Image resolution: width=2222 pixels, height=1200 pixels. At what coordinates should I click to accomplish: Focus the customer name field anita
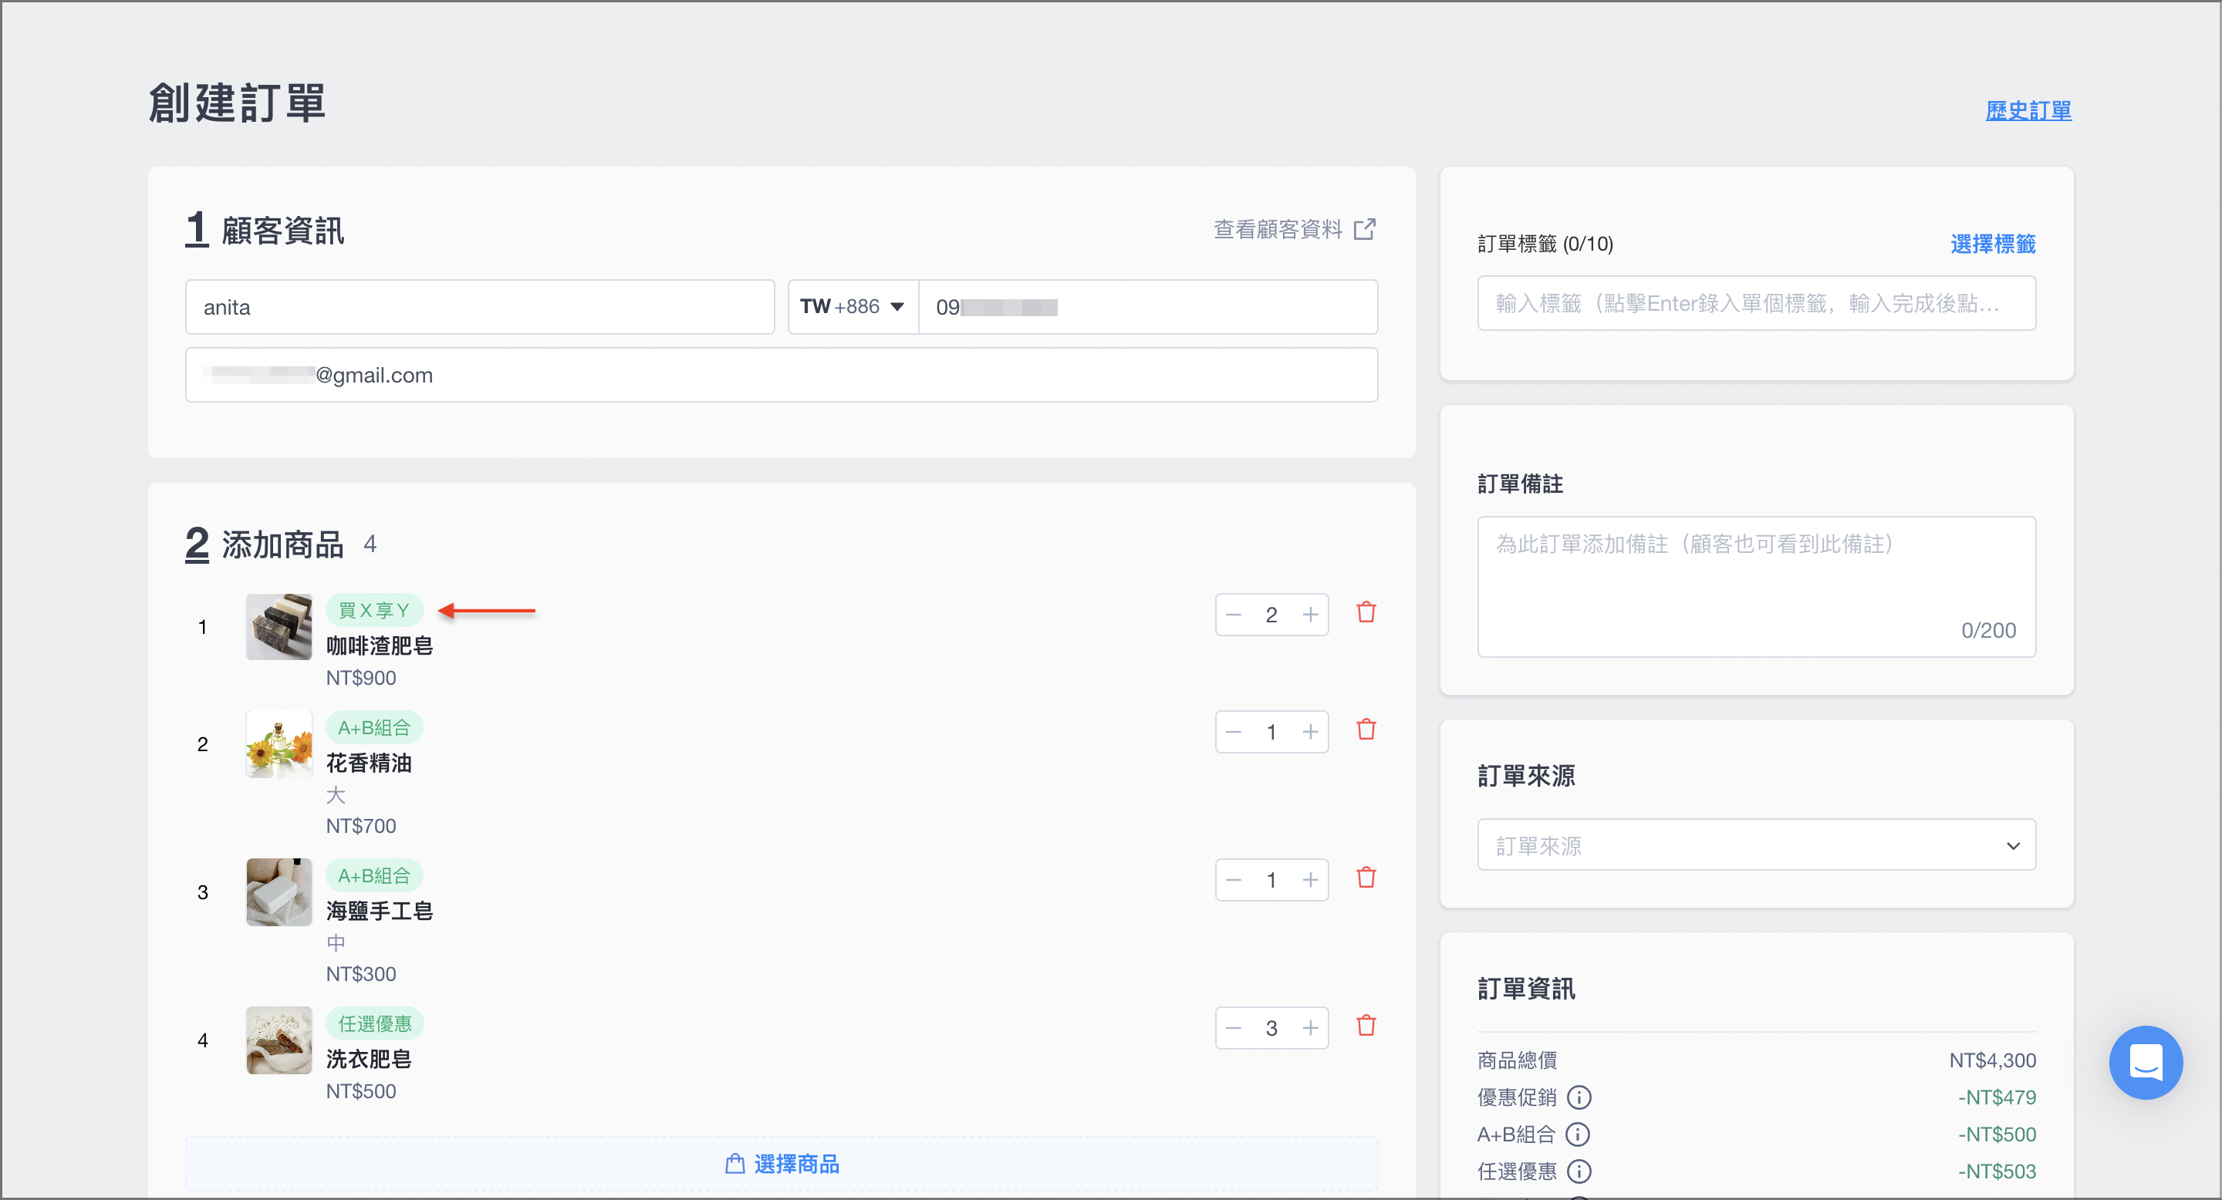pyautogui.click(x=480, y=307)
